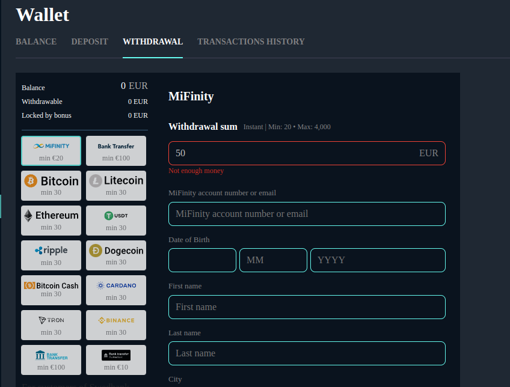Pick Ethereum as withdrawal method
The width and height of the screenshot is (510, 387).
51,221
